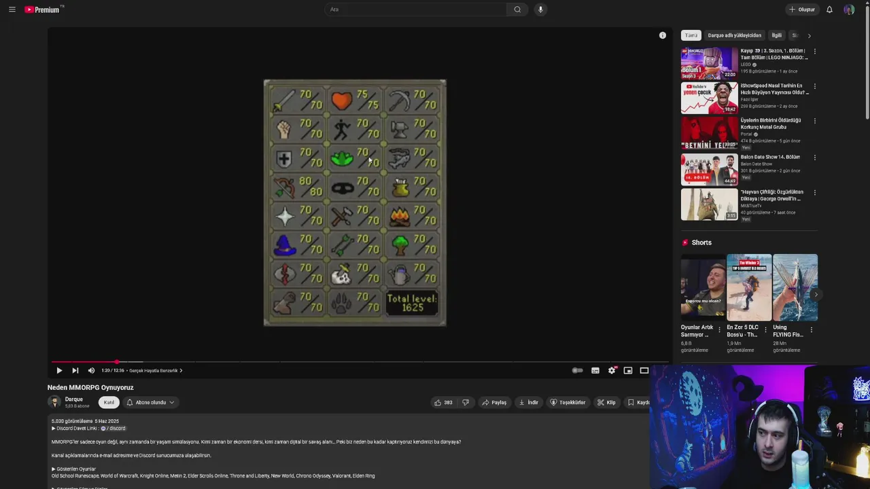Image resolution: width=870 pixels, height=489 pixels.
Task: Play the video
Action: point(59,370)
